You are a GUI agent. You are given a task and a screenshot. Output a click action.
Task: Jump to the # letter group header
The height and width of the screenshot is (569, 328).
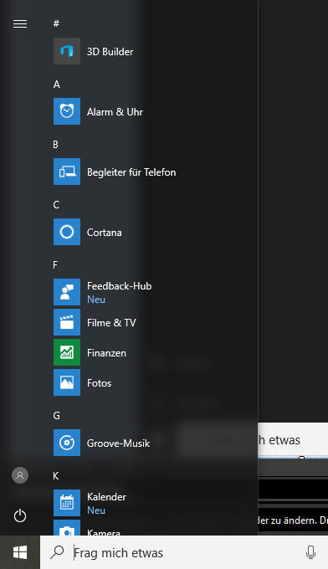pyautogui.click(x=56, y=23)
